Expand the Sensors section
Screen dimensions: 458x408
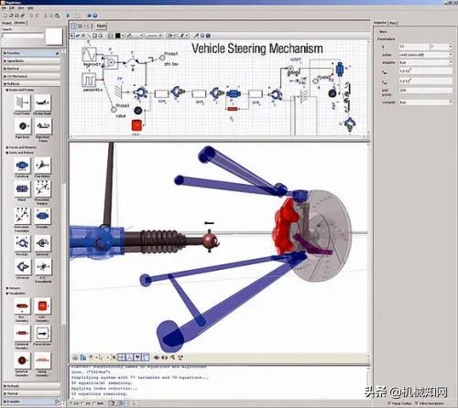click(13, 288)
